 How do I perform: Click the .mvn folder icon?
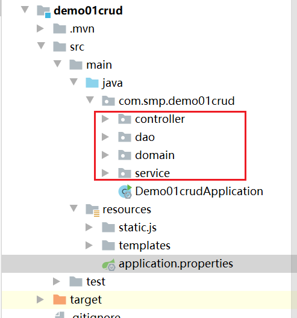(60, 28)
